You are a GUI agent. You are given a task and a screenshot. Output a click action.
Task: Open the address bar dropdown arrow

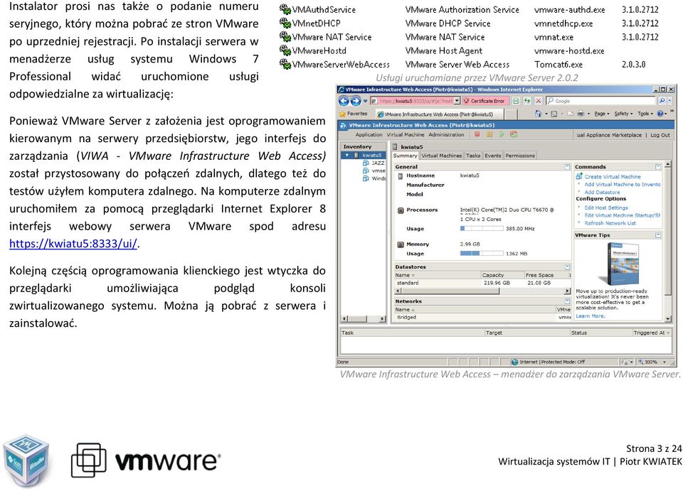457,101
